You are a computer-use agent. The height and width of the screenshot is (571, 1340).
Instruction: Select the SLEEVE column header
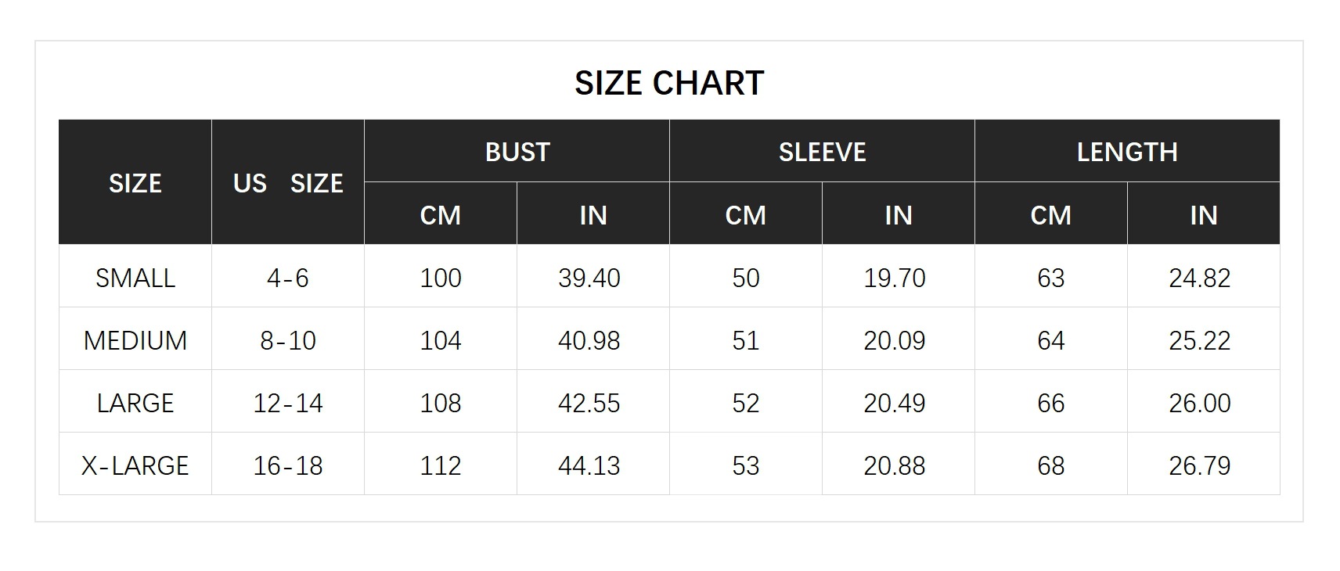[x=822, y=152]
